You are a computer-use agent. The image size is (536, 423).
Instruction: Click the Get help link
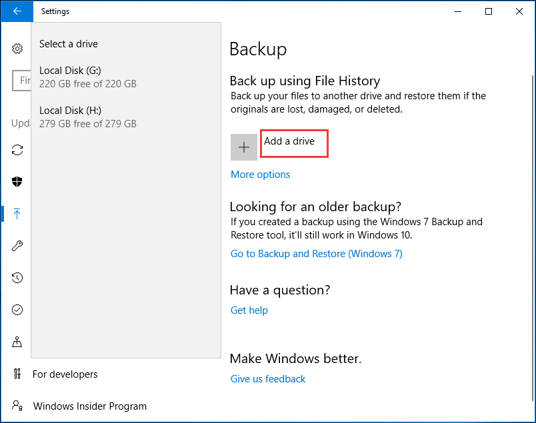click(x=249, y=310)
